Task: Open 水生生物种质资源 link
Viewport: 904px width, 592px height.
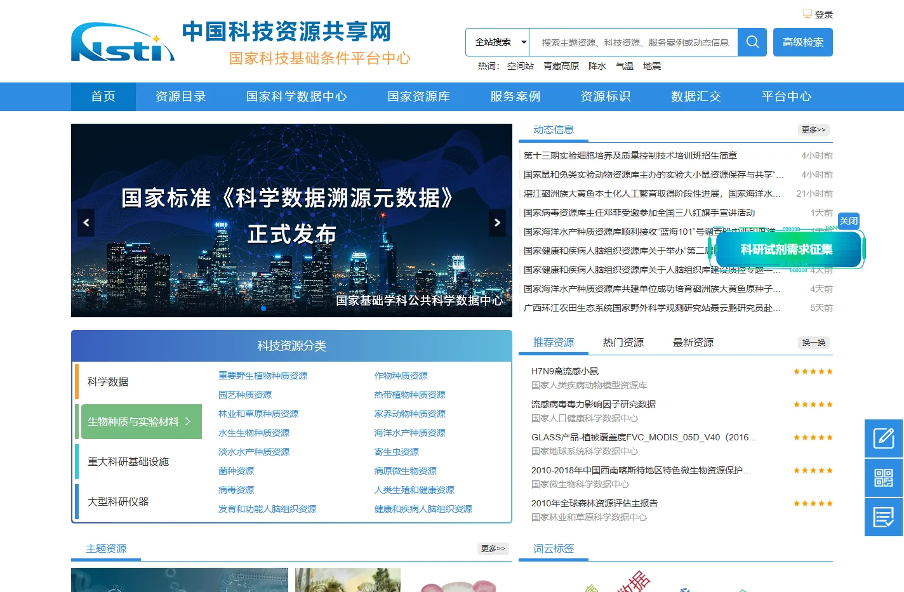Action: 254,433
